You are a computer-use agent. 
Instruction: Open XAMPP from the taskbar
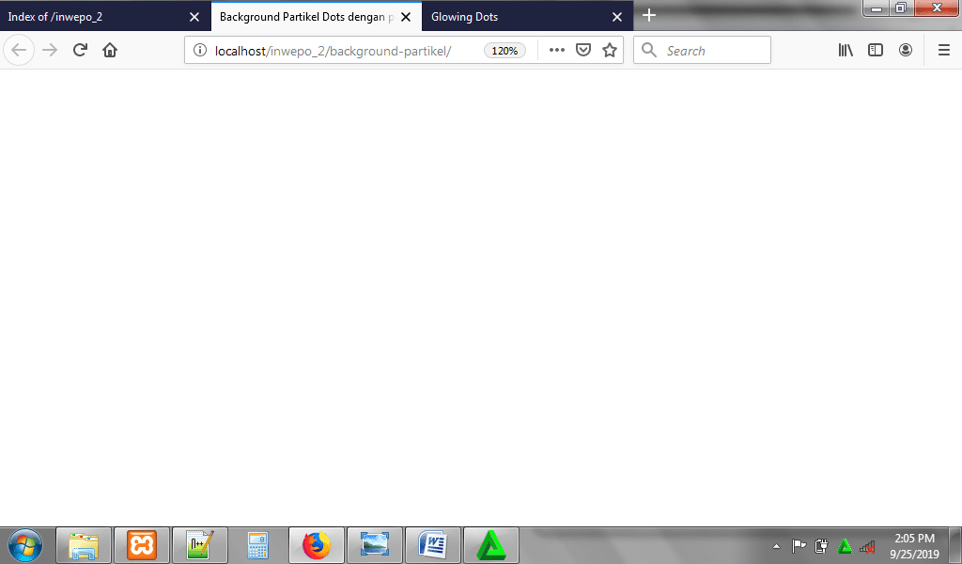pyautogui.click(x=142, y=545)
